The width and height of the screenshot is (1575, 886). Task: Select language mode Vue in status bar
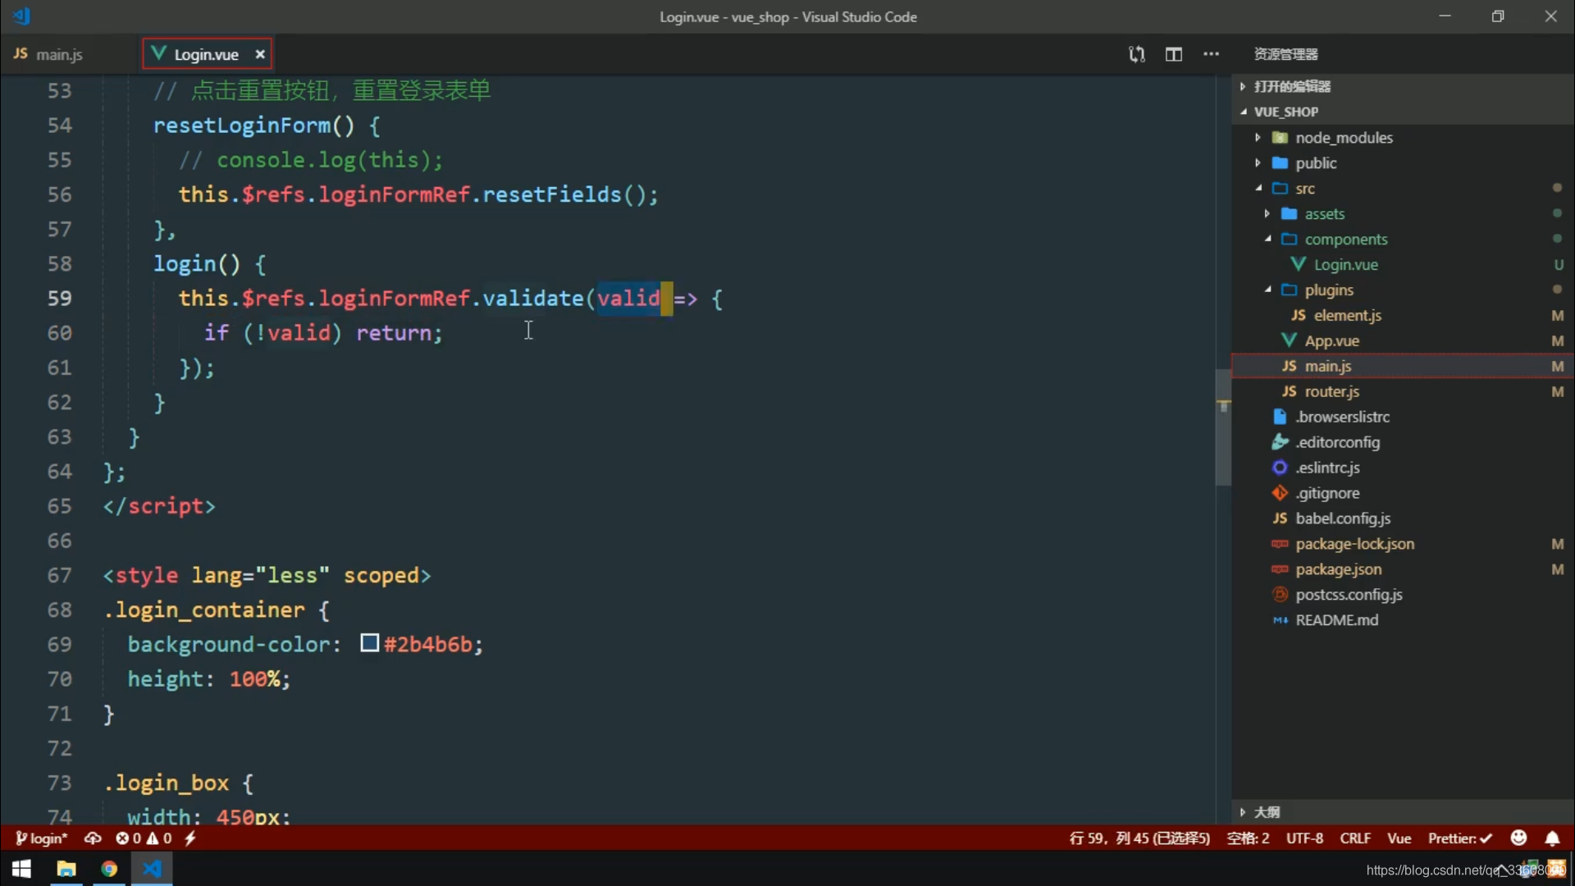pyautogui.click(x=1399, y=838)
